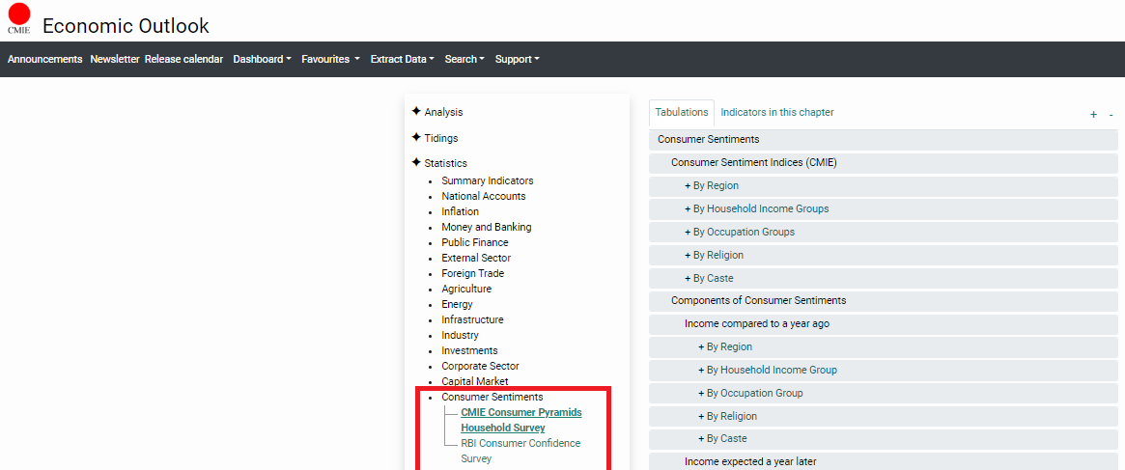1125x470 pixels.
Task: Expand all tabulations with plus icon
Action: coord(1093,115)
